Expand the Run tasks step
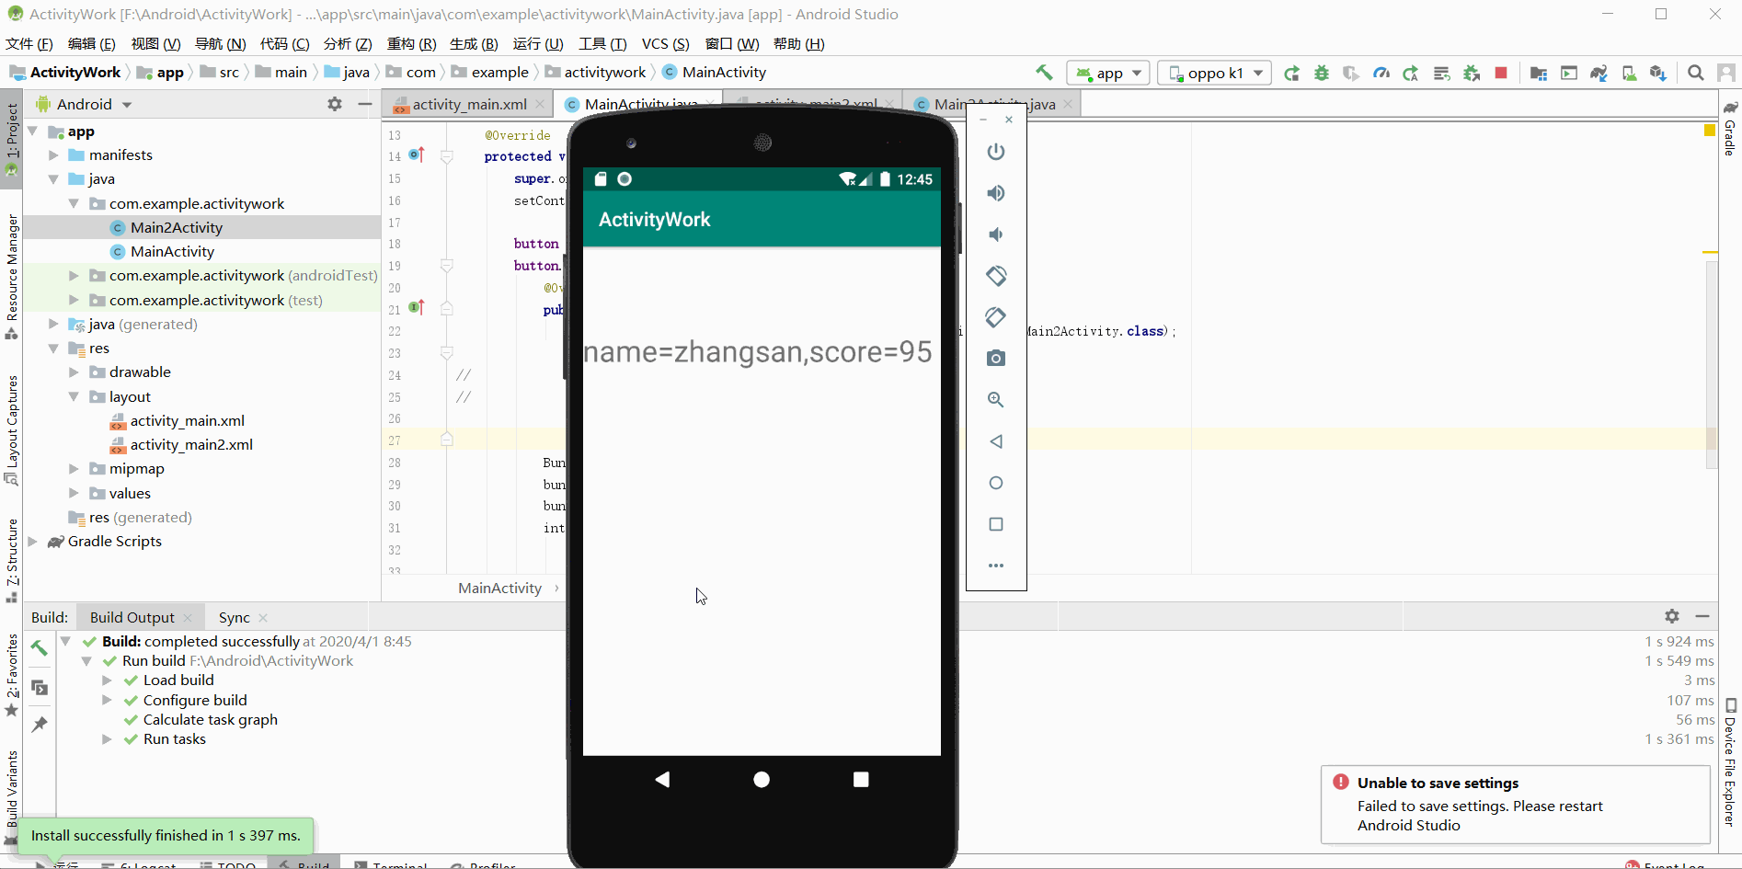Image resolution: width=1742 pixels, height=869 pixels. coord(107,739)
